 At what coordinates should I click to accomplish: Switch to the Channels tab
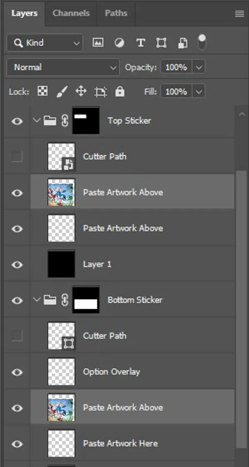tap(70, 13)
